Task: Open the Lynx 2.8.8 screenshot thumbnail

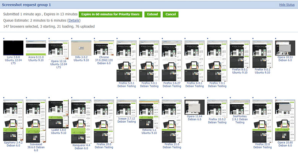Action: [x=13, y=48]
